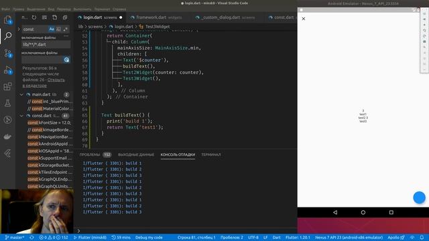Screen dimensions: 429x241
Task: Open the Output panel tab
Action: tap(136, 155)
